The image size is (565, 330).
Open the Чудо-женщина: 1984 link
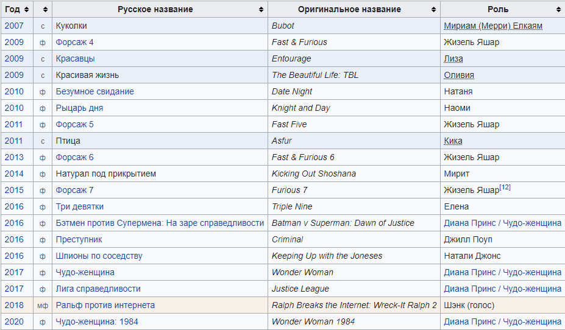coord(97,321)
